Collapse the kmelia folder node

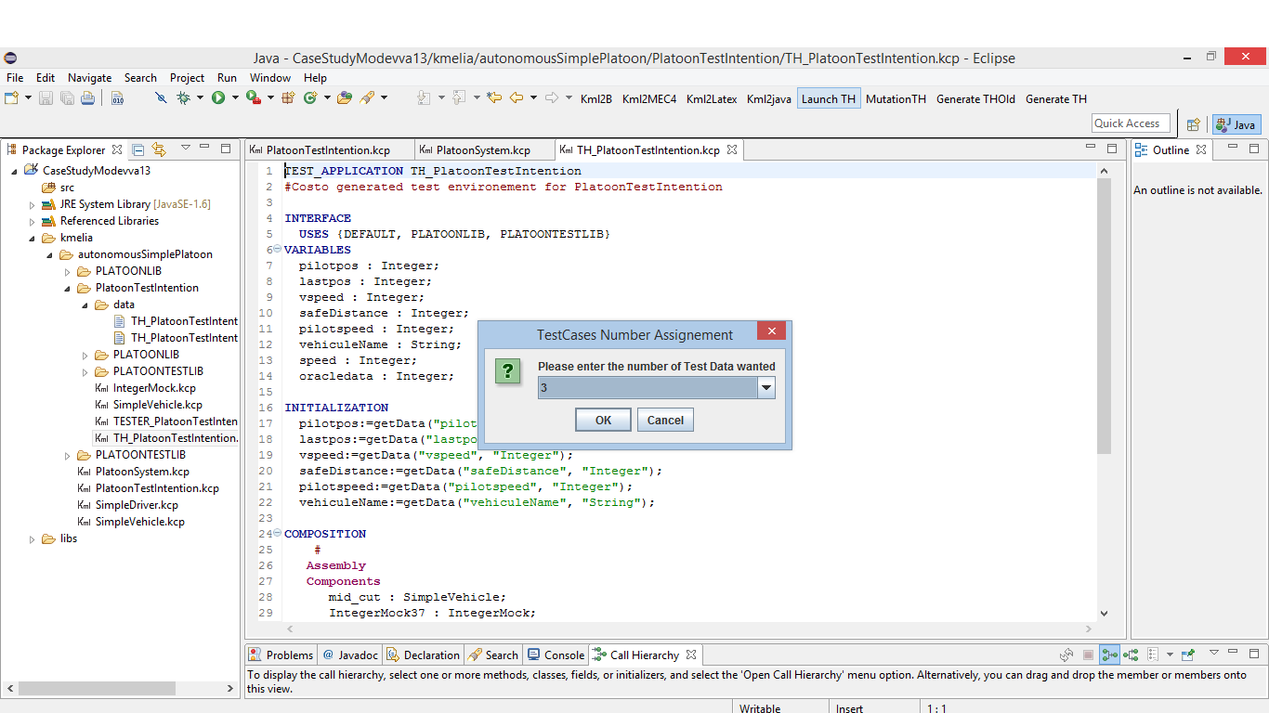(x=33, y=238)
